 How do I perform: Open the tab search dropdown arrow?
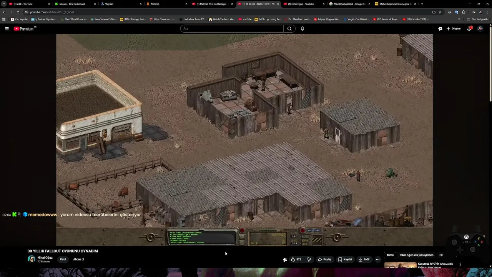point(3,4)
